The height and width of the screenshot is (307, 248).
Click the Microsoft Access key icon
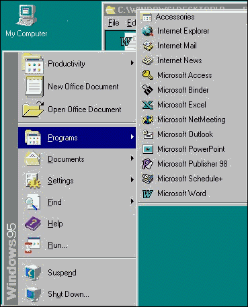pyautogui.click(x=148, y=75)
